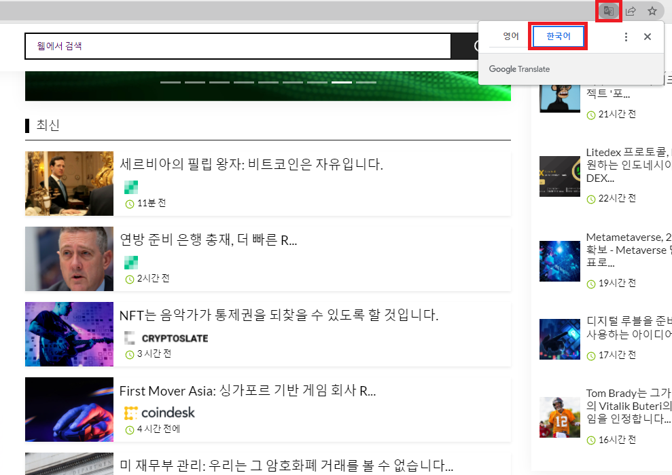
Task: Click clock icon beside 19시간 전
Action: click(591, 284)
